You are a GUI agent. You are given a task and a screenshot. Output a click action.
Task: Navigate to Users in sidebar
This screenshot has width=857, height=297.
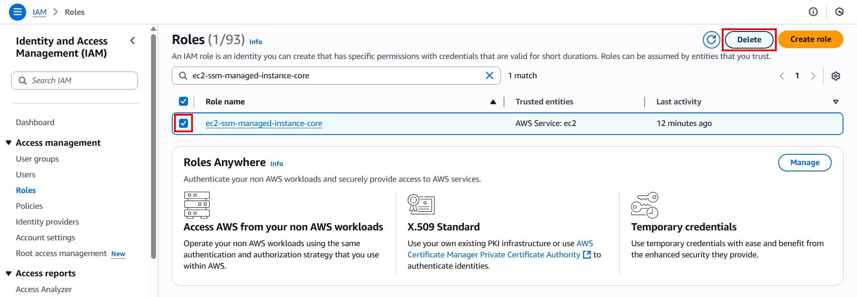(26, 175)
